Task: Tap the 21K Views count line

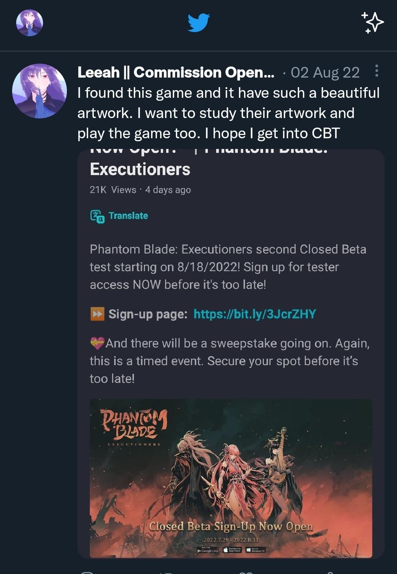Action: (x=140, y=190)
